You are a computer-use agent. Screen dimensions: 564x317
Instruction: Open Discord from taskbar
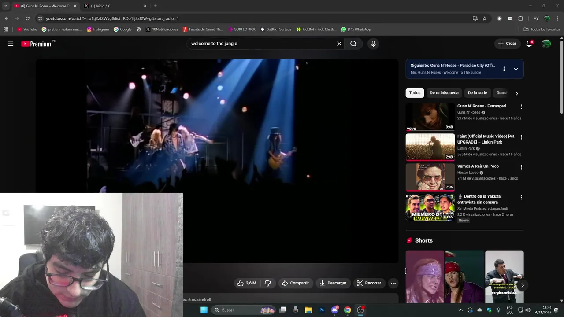[334, 310]
